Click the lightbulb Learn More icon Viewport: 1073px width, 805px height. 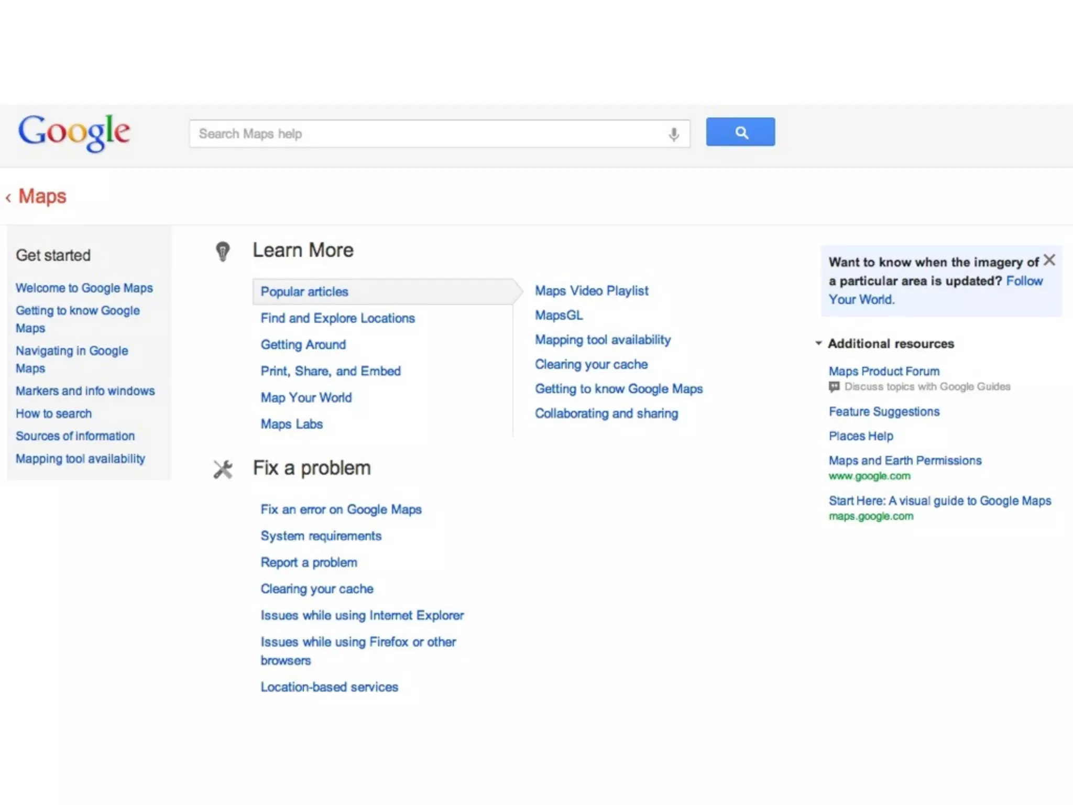(x=223, y=251)
